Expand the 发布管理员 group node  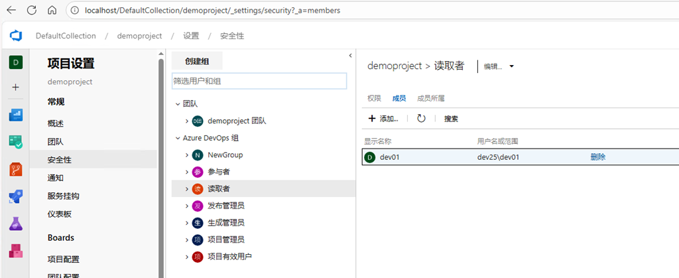[x=186, y=206]
